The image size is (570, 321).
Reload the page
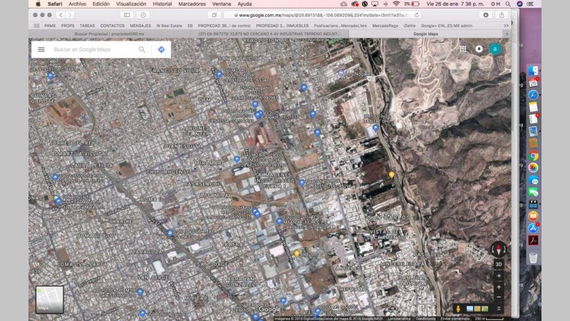417,15
